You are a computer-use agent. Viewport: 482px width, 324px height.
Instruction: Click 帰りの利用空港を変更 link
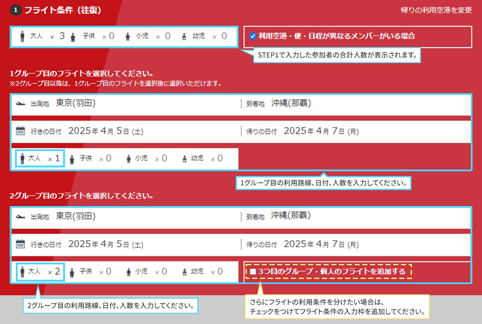[436, 10]
